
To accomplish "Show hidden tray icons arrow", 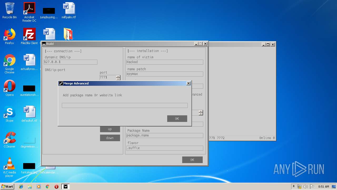I will coord(294,187).
